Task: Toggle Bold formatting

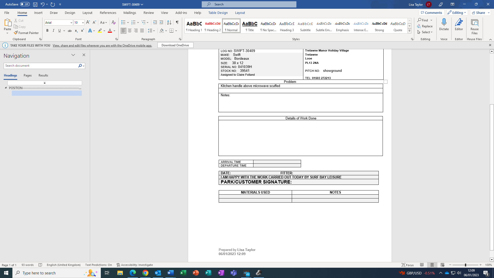Action: click(47, 31)
